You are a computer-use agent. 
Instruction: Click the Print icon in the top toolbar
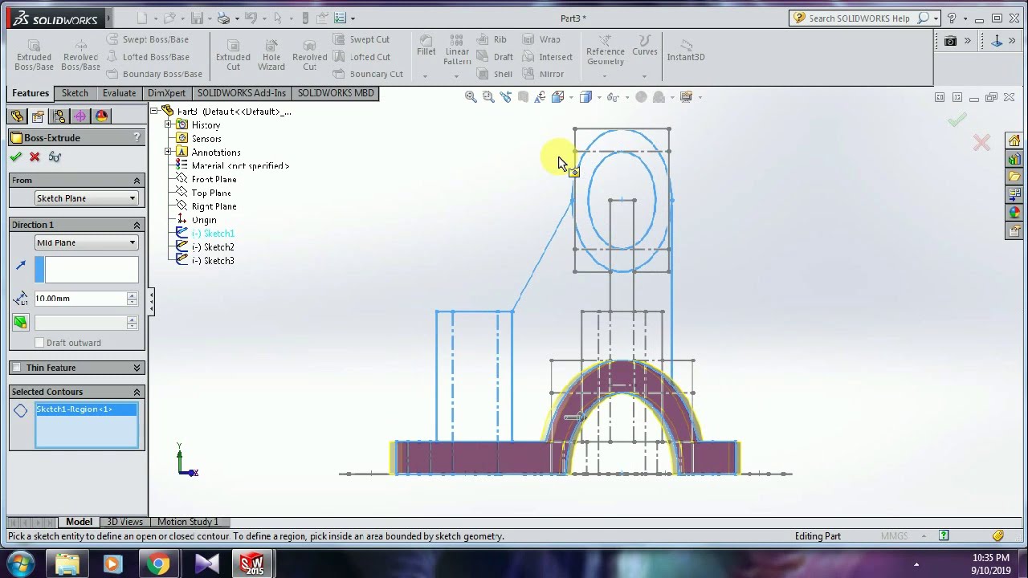224,18
